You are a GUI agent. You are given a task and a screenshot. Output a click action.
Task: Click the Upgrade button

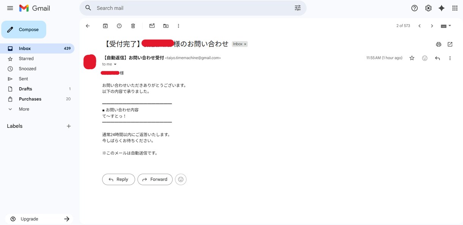pyautogui.click(x=39, y=219)
